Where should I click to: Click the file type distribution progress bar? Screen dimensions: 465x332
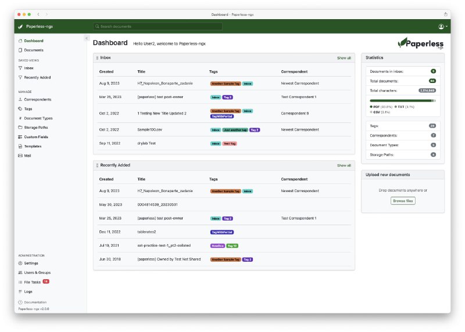pos(402,100)
